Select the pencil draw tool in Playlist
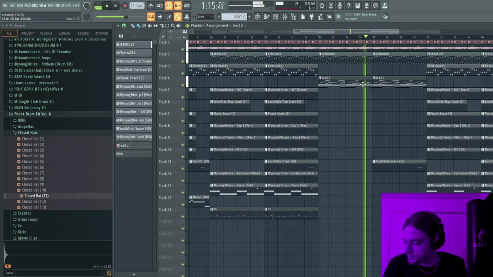The width and height of the screenshot is (493, 277). (x=133, y=26)
